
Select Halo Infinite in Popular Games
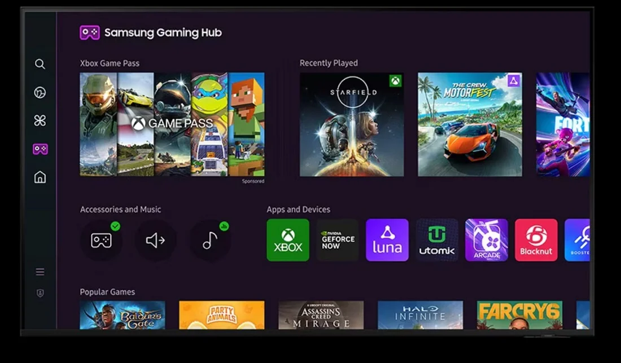(x=420, y=315)
